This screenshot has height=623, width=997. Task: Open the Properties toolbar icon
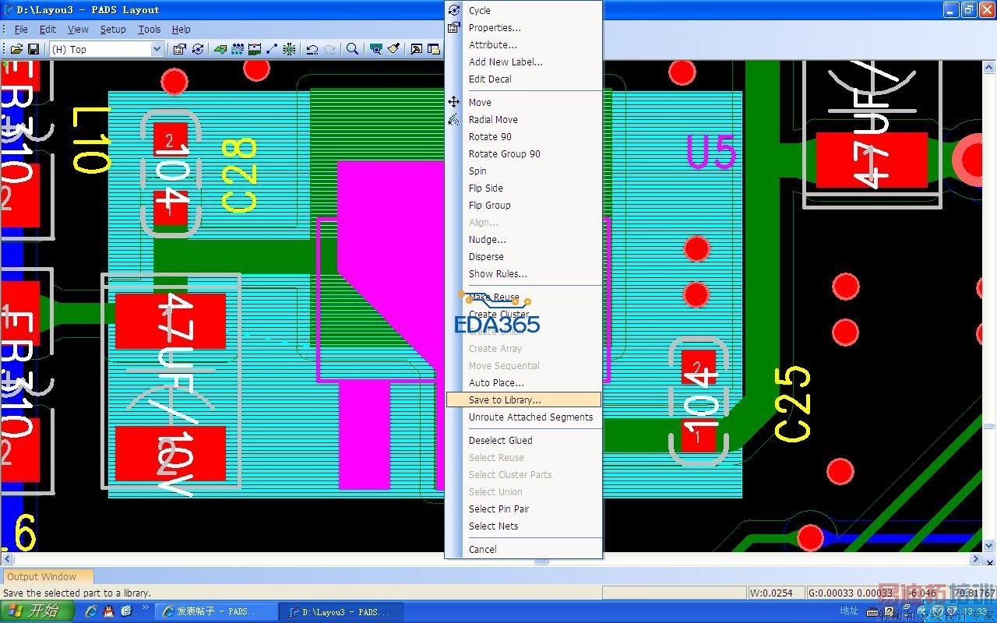pyautogui.click(x=179, y=49)
